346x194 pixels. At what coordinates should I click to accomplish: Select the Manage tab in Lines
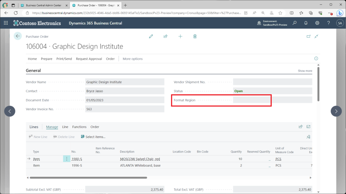tap(52, 127)
